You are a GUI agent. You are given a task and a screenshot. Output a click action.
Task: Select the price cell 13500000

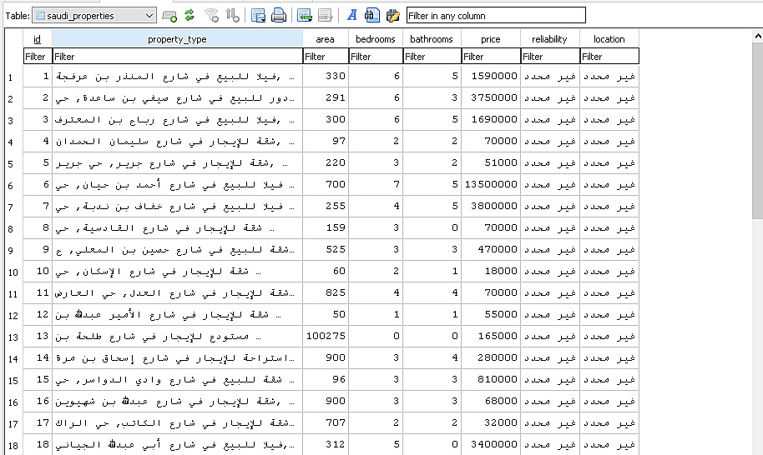tap(491, 184)
